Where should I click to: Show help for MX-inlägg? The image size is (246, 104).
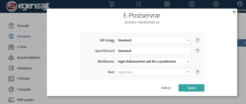(197, 40)
